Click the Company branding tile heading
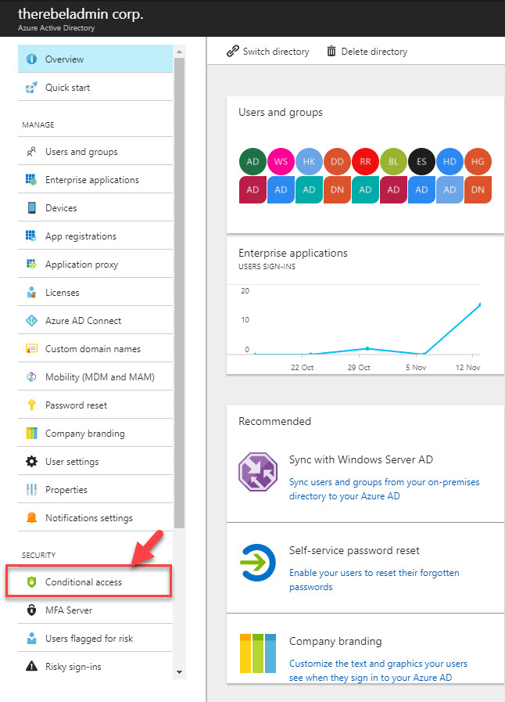The width and height of the screenshot is (505, 702). [335, 641]
